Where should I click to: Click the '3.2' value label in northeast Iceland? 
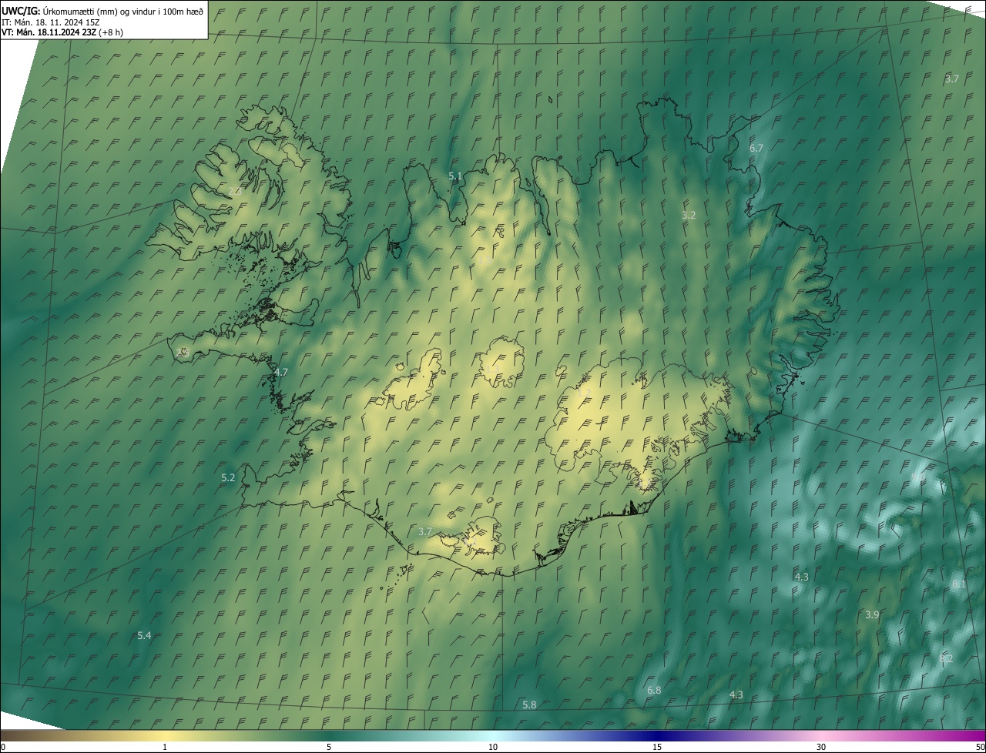(689, 215)
